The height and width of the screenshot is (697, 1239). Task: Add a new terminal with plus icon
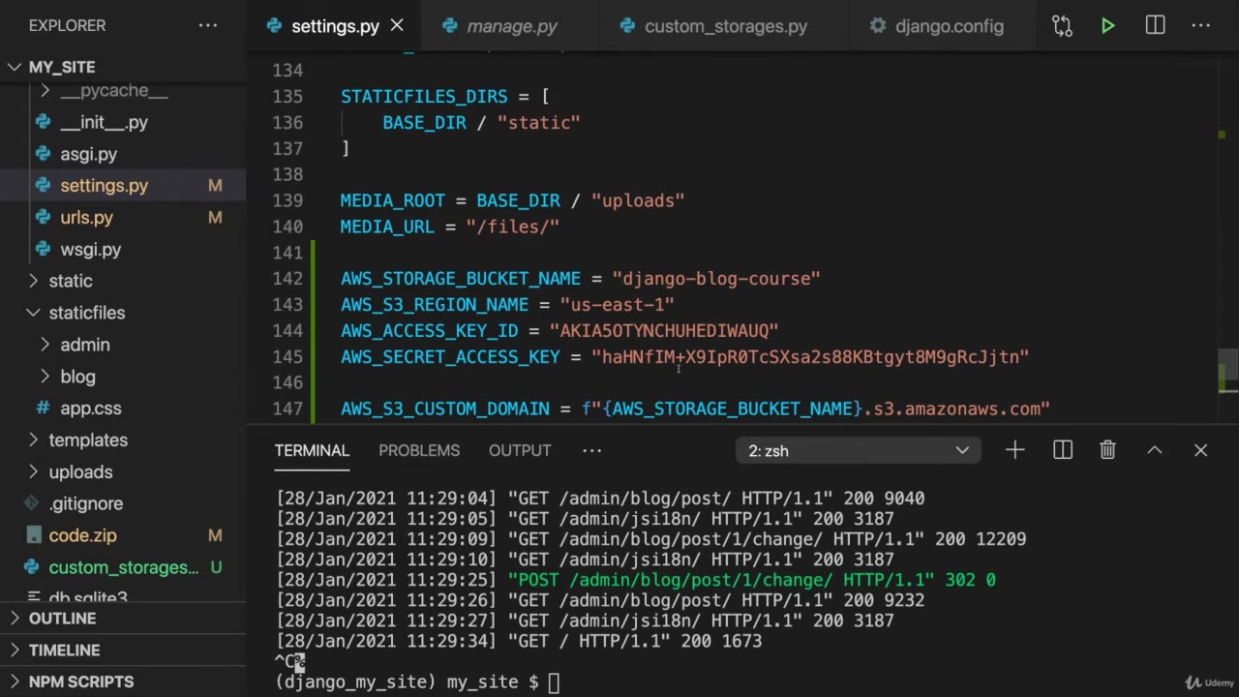coord(1014,450)
